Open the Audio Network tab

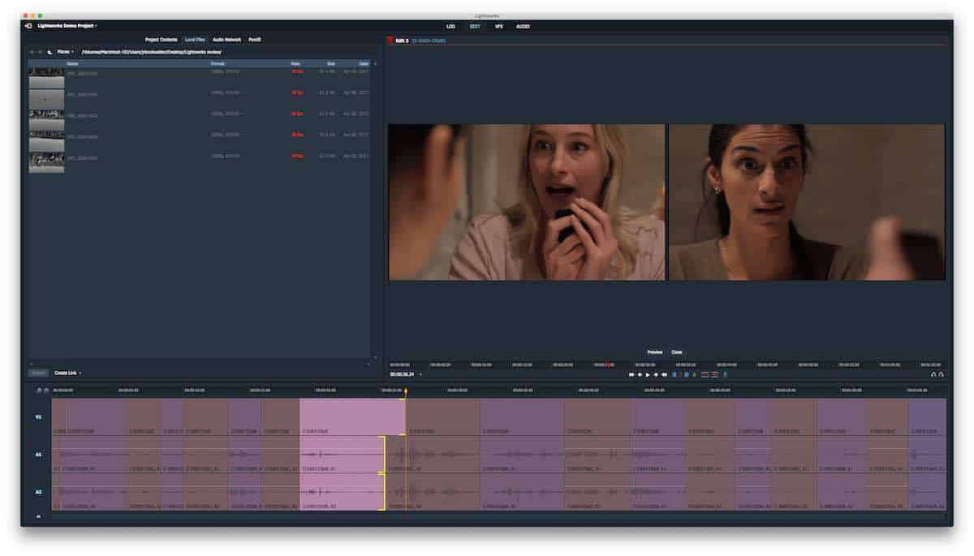pos(226,40)
